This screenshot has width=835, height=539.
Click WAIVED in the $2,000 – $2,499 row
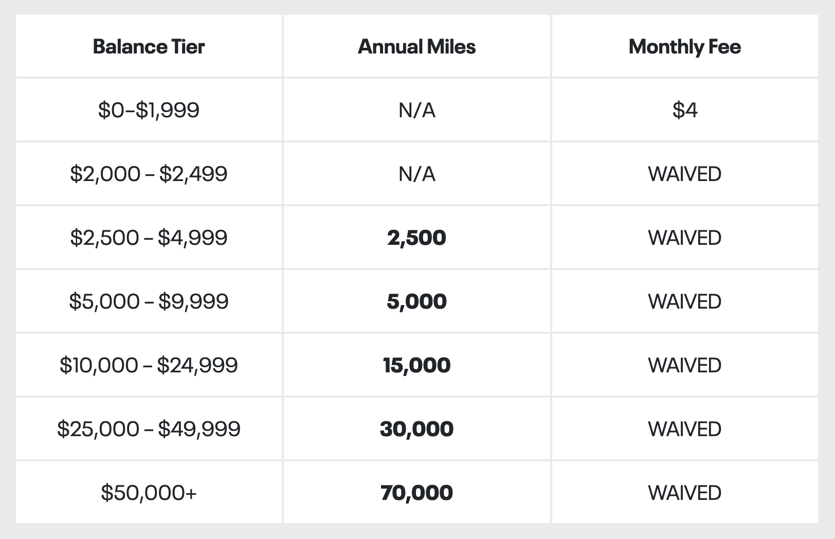click(684, 174)
